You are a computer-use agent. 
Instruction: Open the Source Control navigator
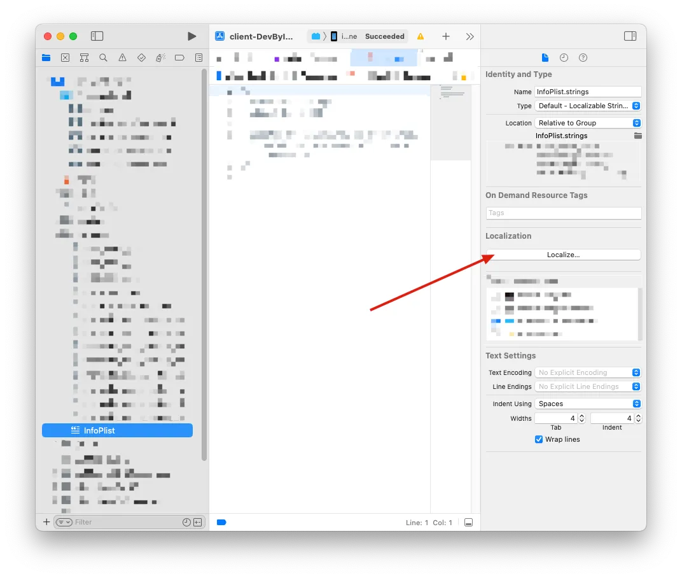(x=65, y=57)
